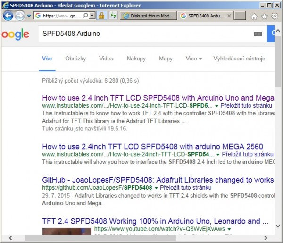Click Přeložit tuto stránku for GitHub result
The image size is (283, 243).
[186, 188]
